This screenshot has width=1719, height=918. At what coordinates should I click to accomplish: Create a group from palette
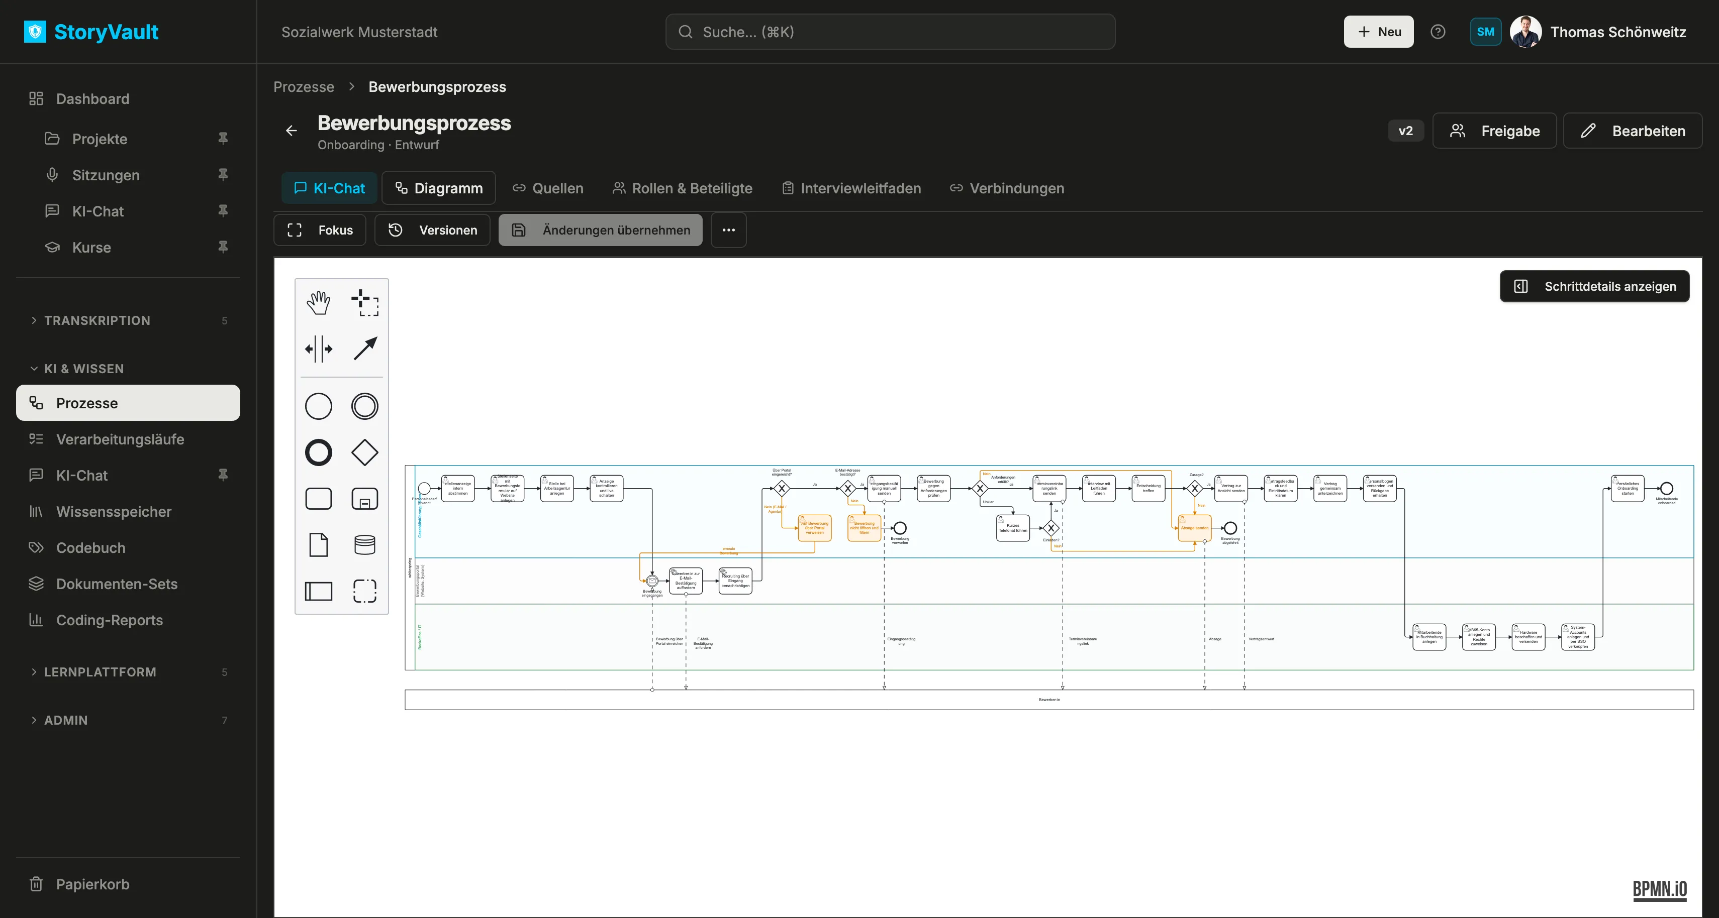pyautogui.click(x=364, y=591)
